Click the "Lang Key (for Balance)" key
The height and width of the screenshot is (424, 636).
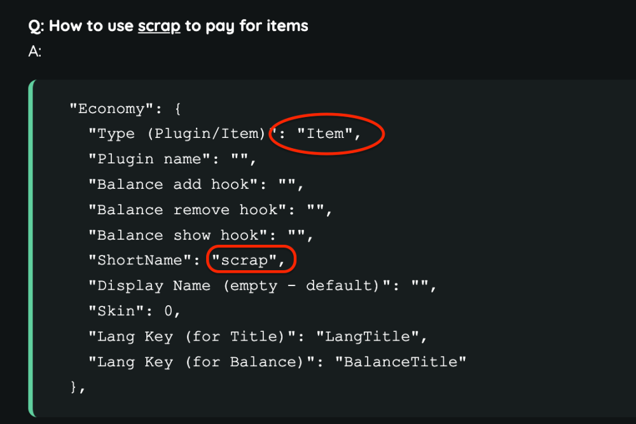(x=207, y=362)
